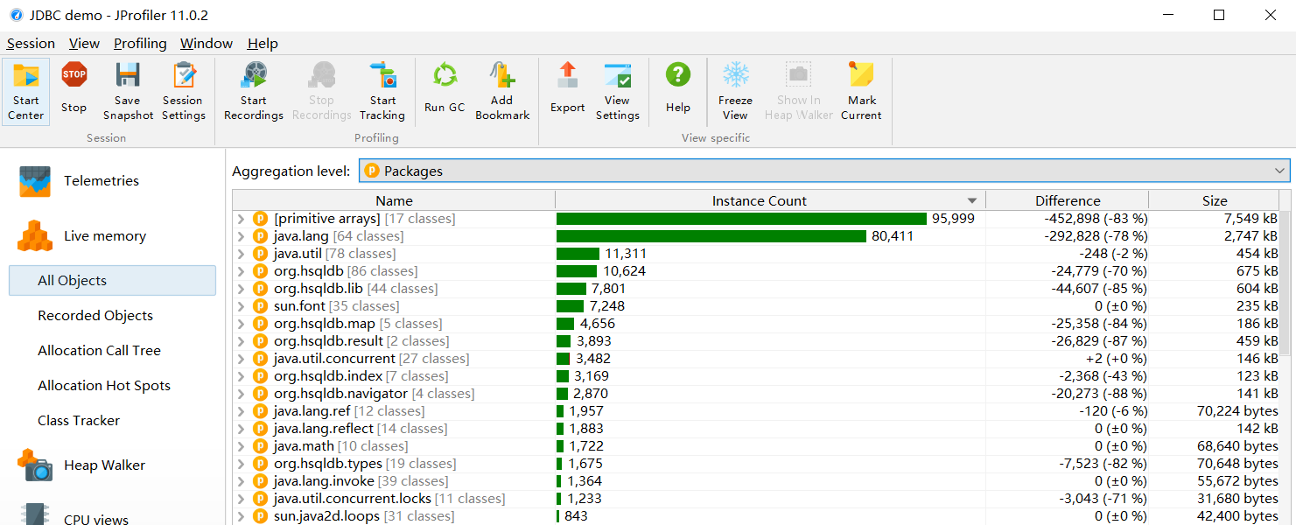
Task: Open the Session menu
Action: [31, 44]
